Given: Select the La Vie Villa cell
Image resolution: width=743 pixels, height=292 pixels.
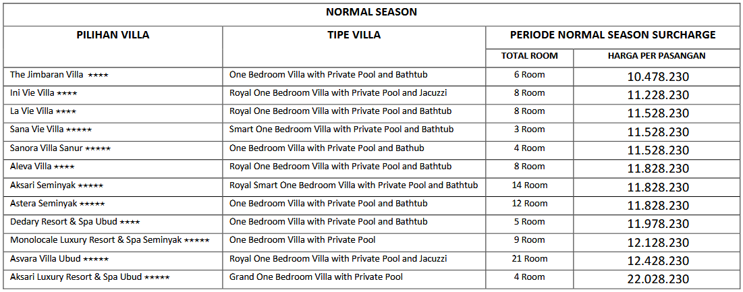Looking at the screenshot, I should pos(43,111).
